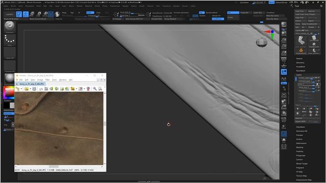Toggle the Persp perspective button
This screenshot has height=183, width=326.
tap(284, 59)
